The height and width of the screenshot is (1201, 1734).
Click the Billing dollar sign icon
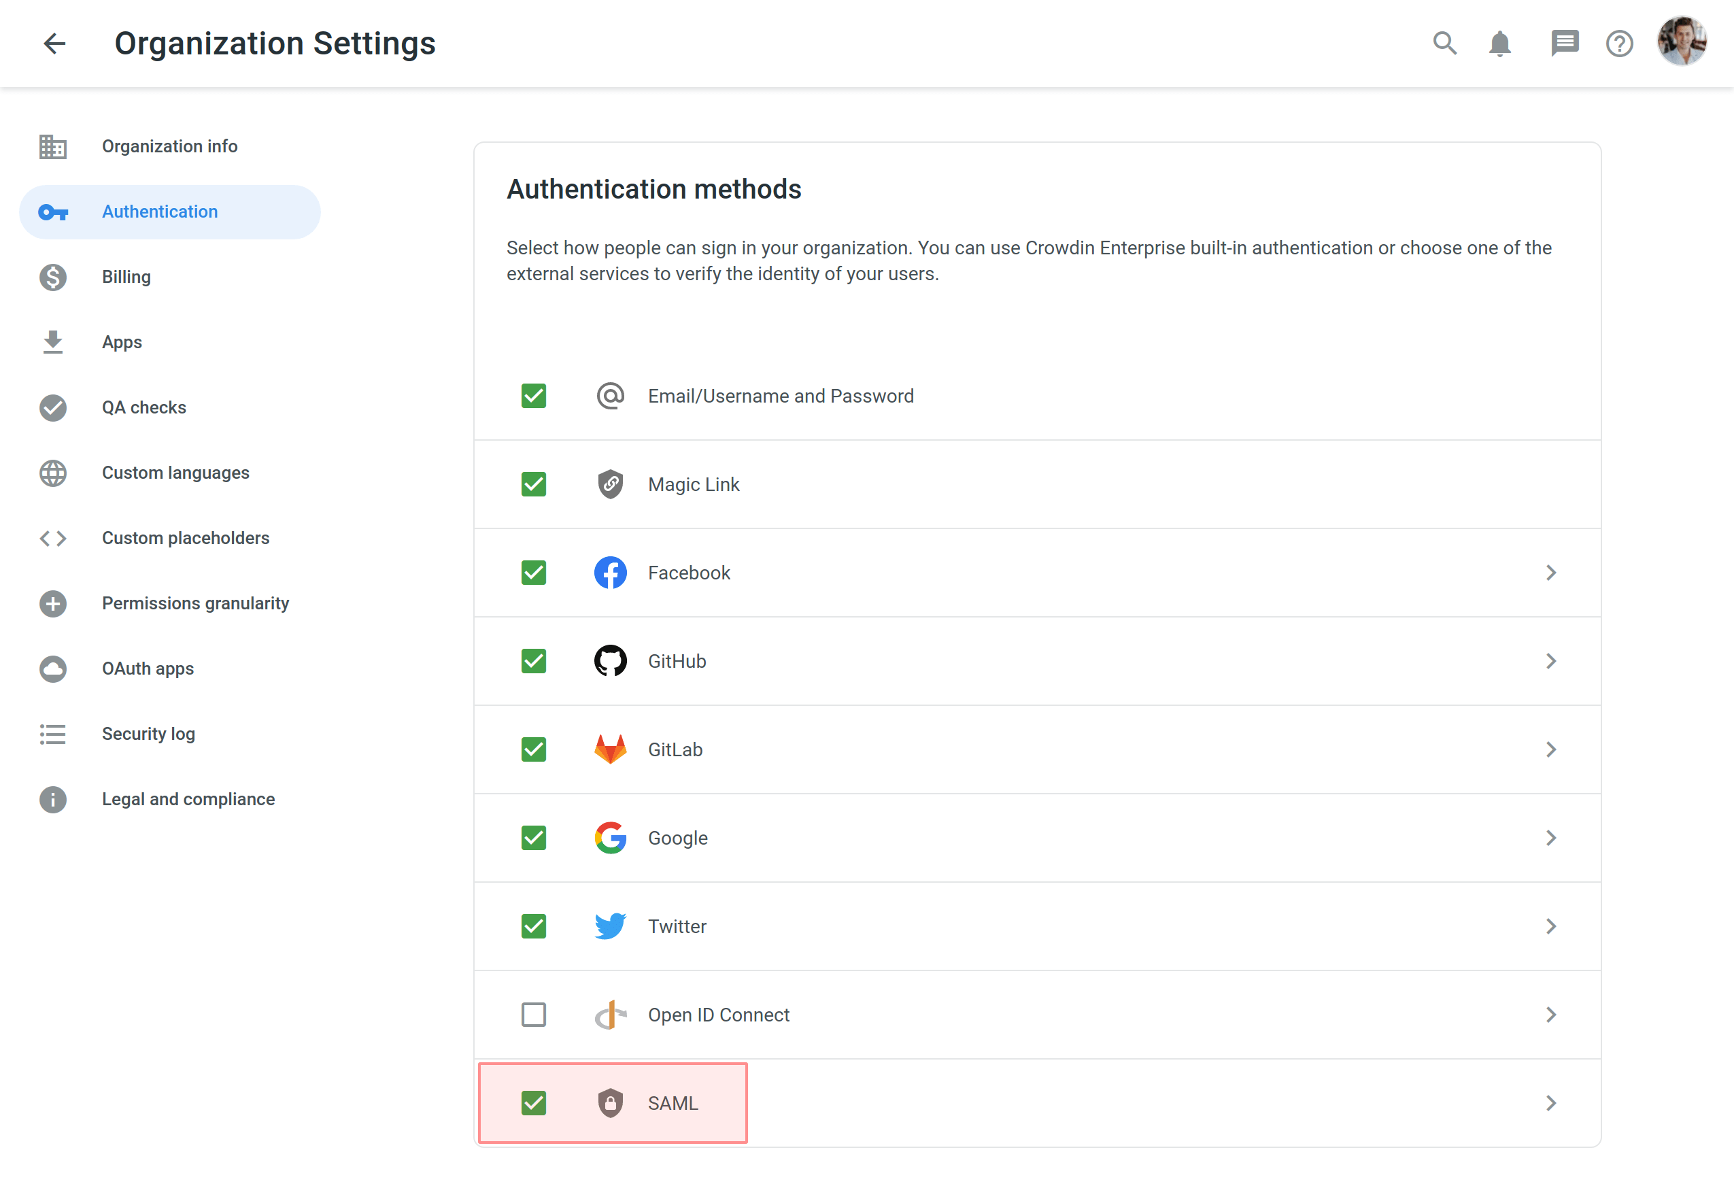pos(52,277)
